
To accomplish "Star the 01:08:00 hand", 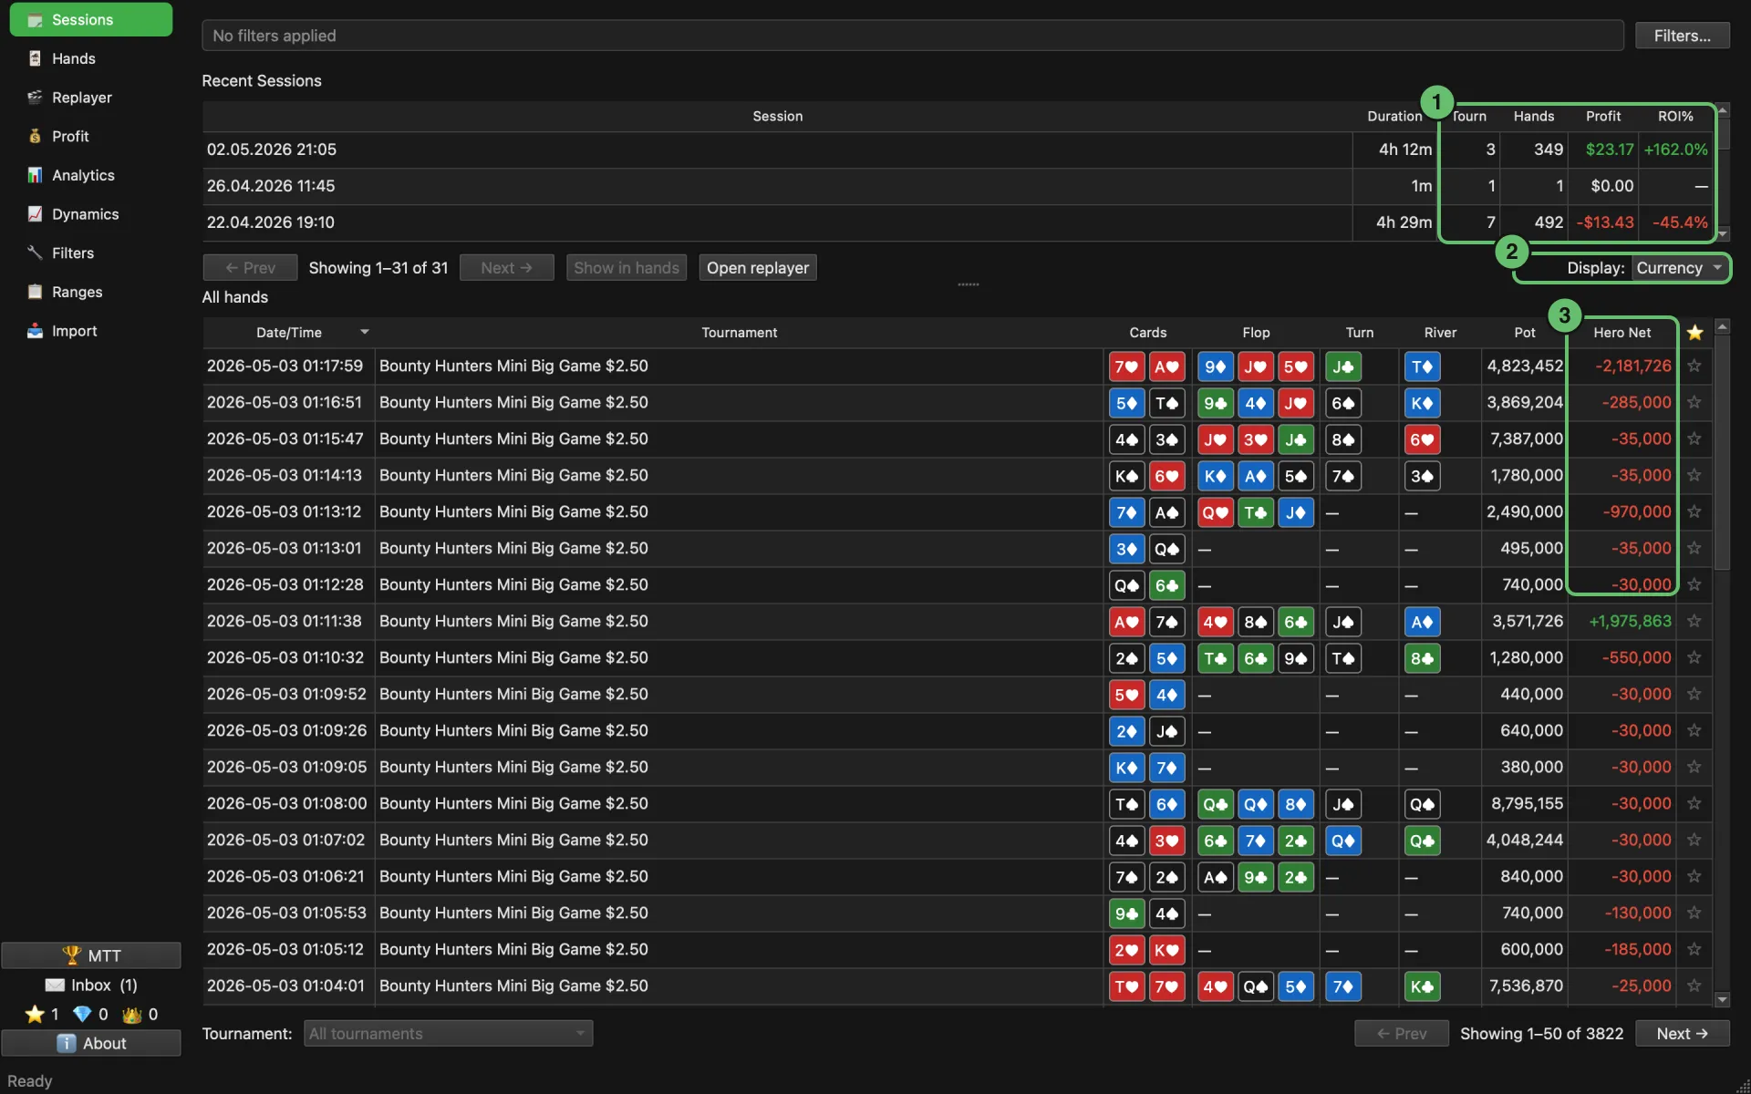I will (1694, 803).
